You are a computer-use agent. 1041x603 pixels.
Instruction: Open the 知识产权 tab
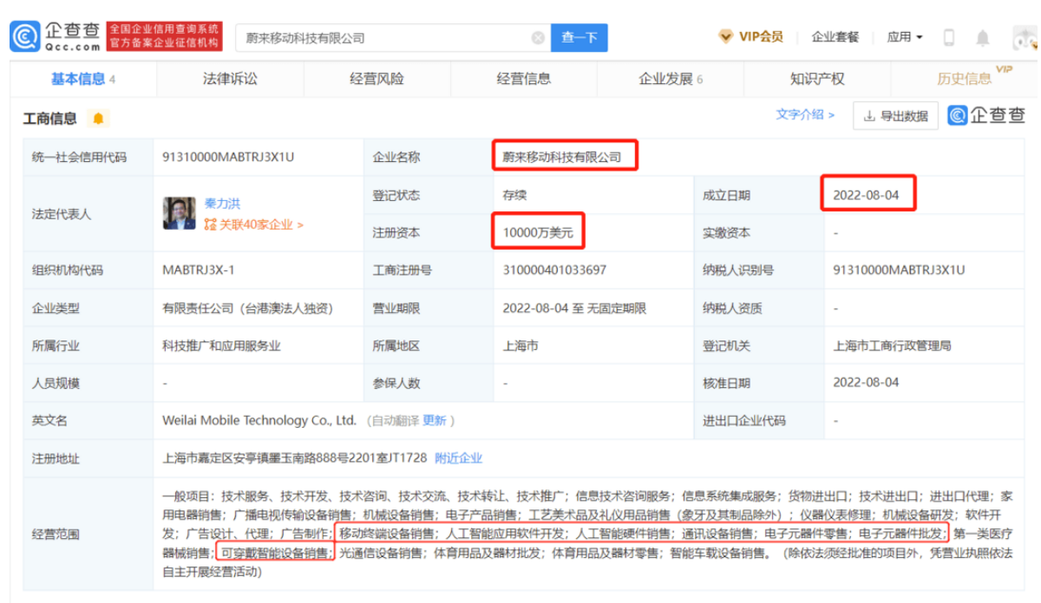(x=818, y=78)
